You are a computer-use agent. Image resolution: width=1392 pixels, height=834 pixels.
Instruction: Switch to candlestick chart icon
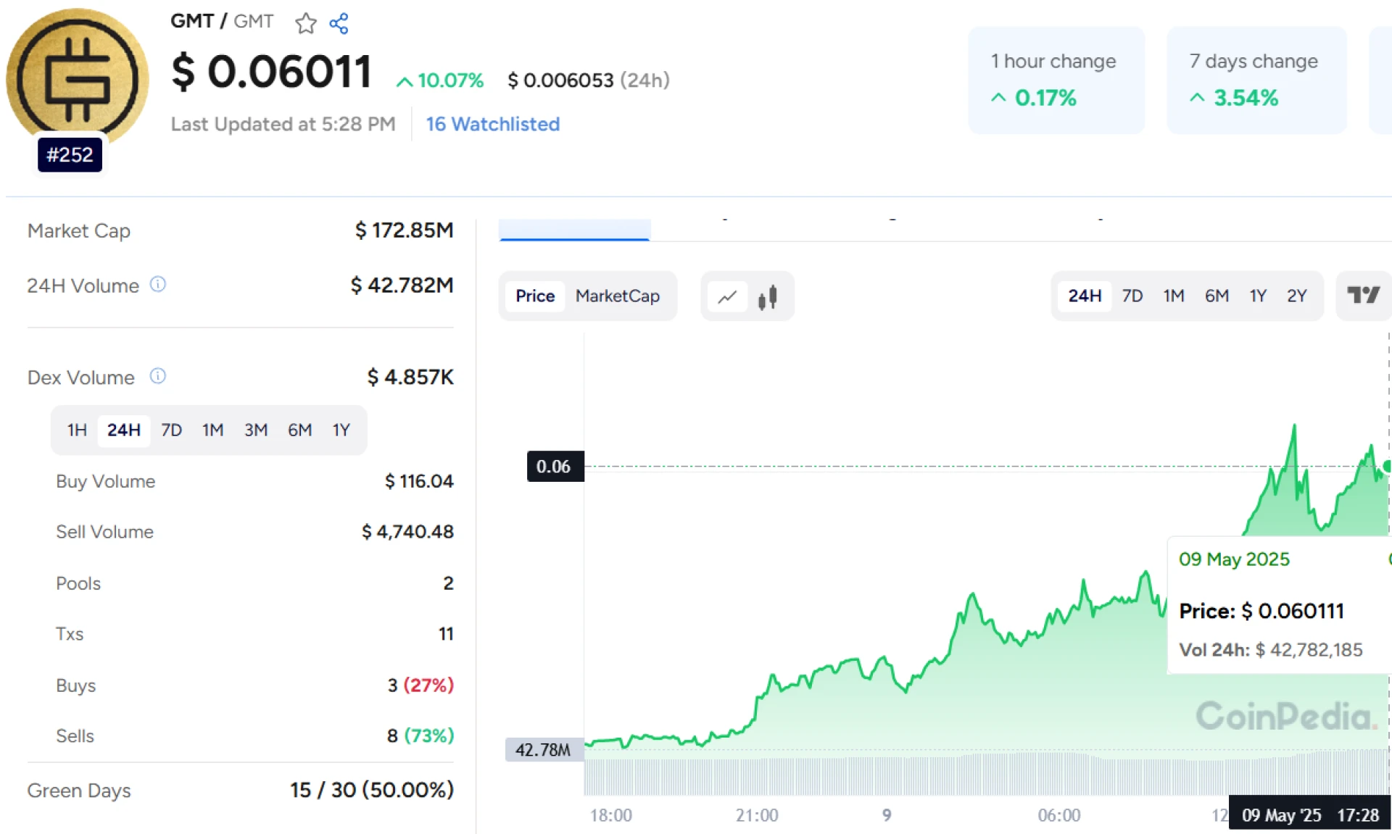click(768, 296)
